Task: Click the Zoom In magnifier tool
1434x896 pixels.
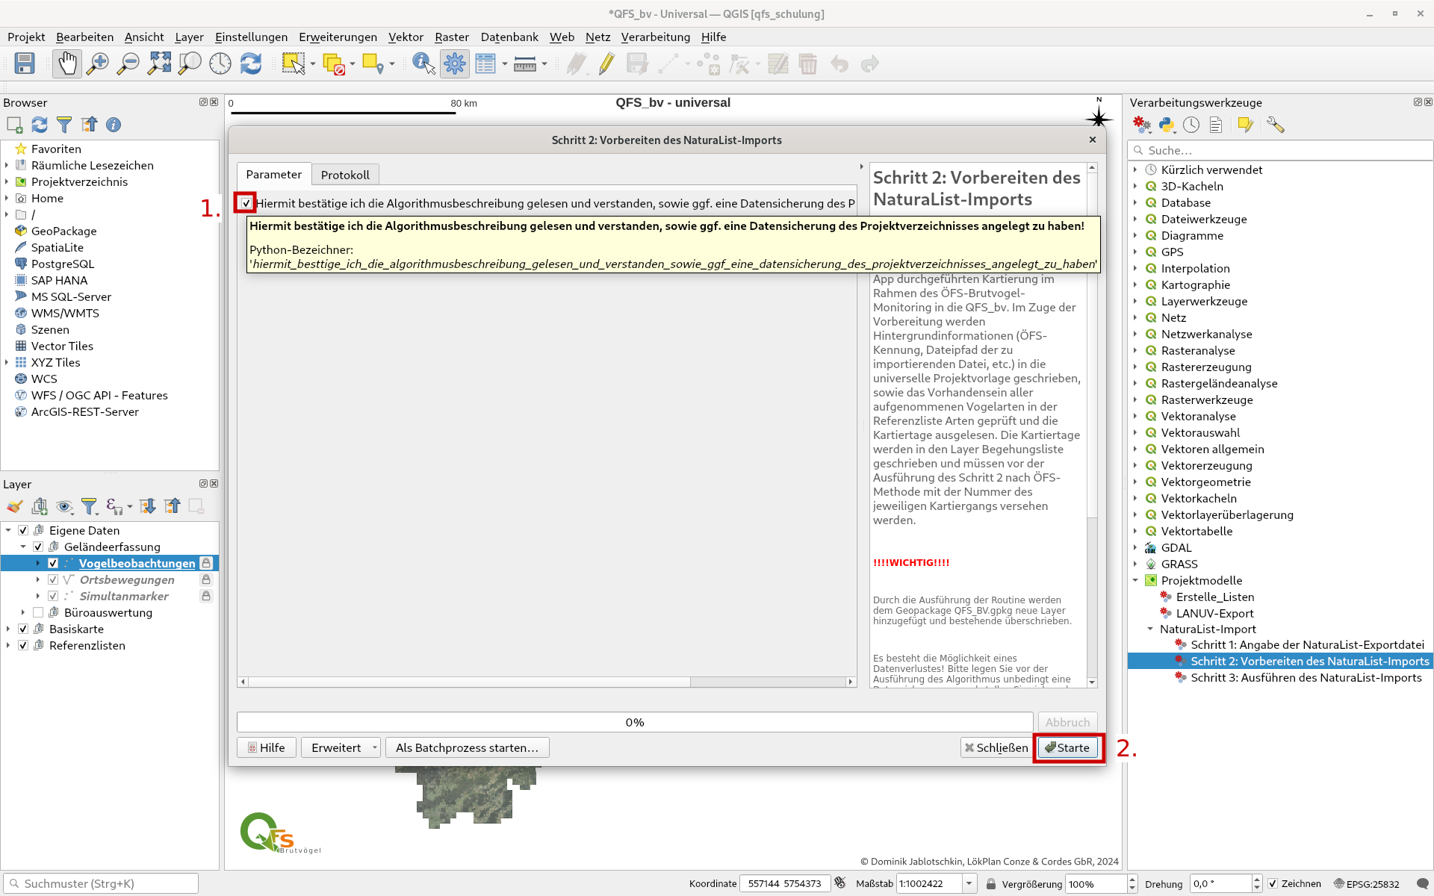Action: (x=98, y=64)
